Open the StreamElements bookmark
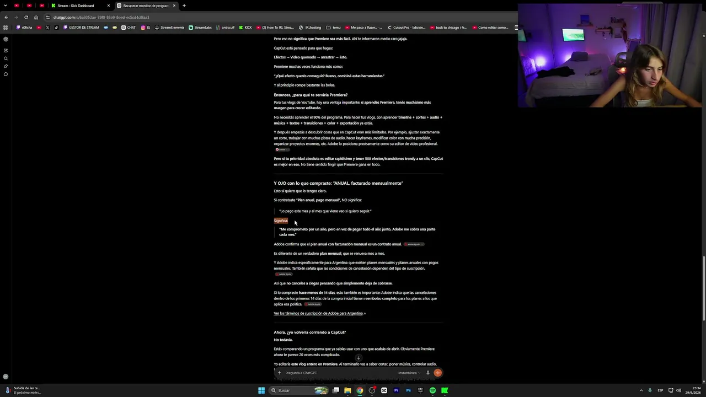This screenshot has height=397, width=706. (x=170, y=28)
